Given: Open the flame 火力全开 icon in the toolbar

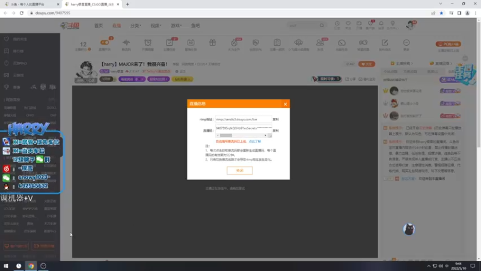Looking at the screenshot, I should click(234, 42).
